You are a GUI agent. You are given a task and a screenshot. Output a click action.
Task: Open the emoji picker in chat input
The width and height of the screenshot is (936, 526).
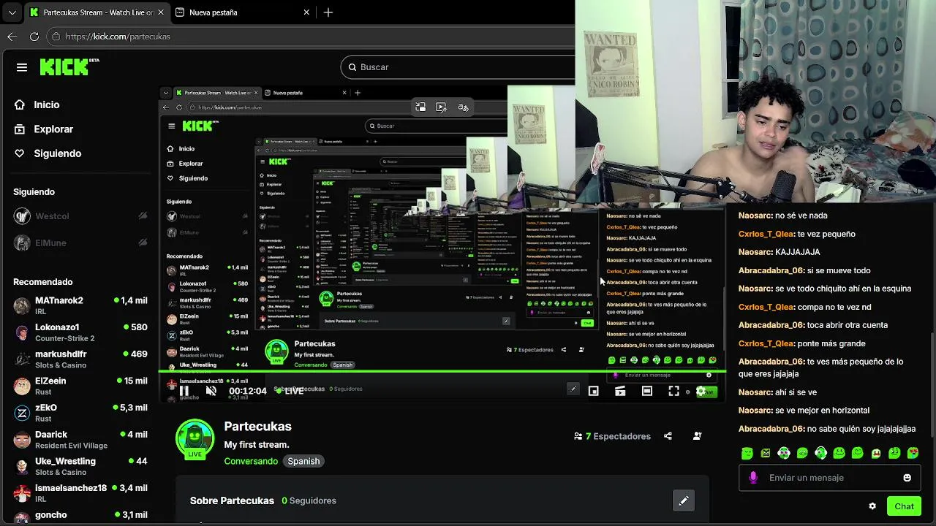(907, 478)
